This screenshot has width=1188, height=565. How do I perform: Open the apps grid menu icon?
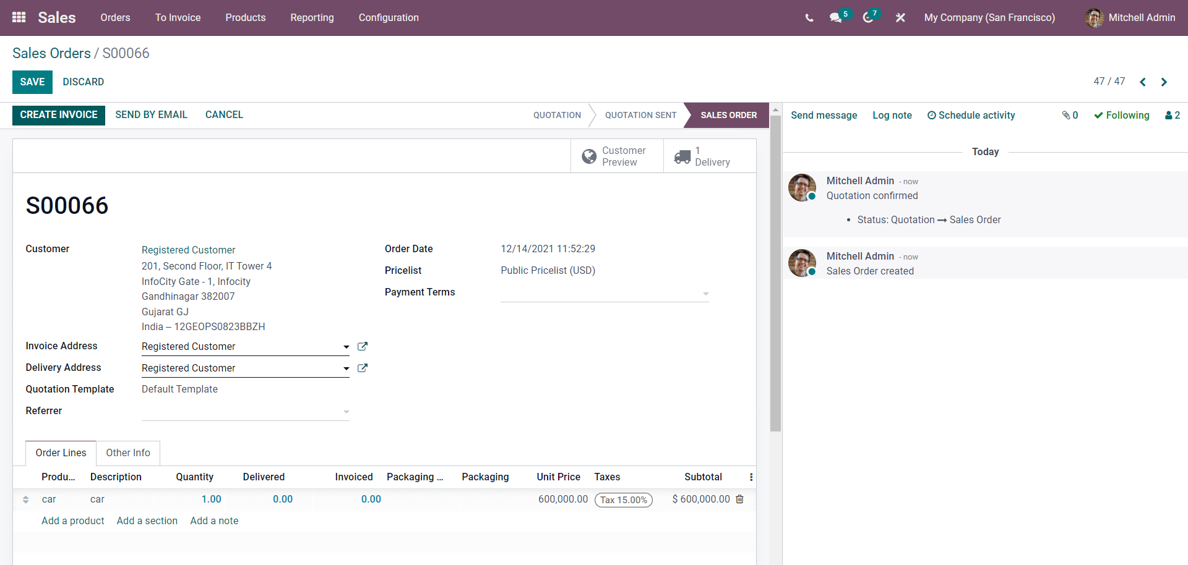(19, 17)
